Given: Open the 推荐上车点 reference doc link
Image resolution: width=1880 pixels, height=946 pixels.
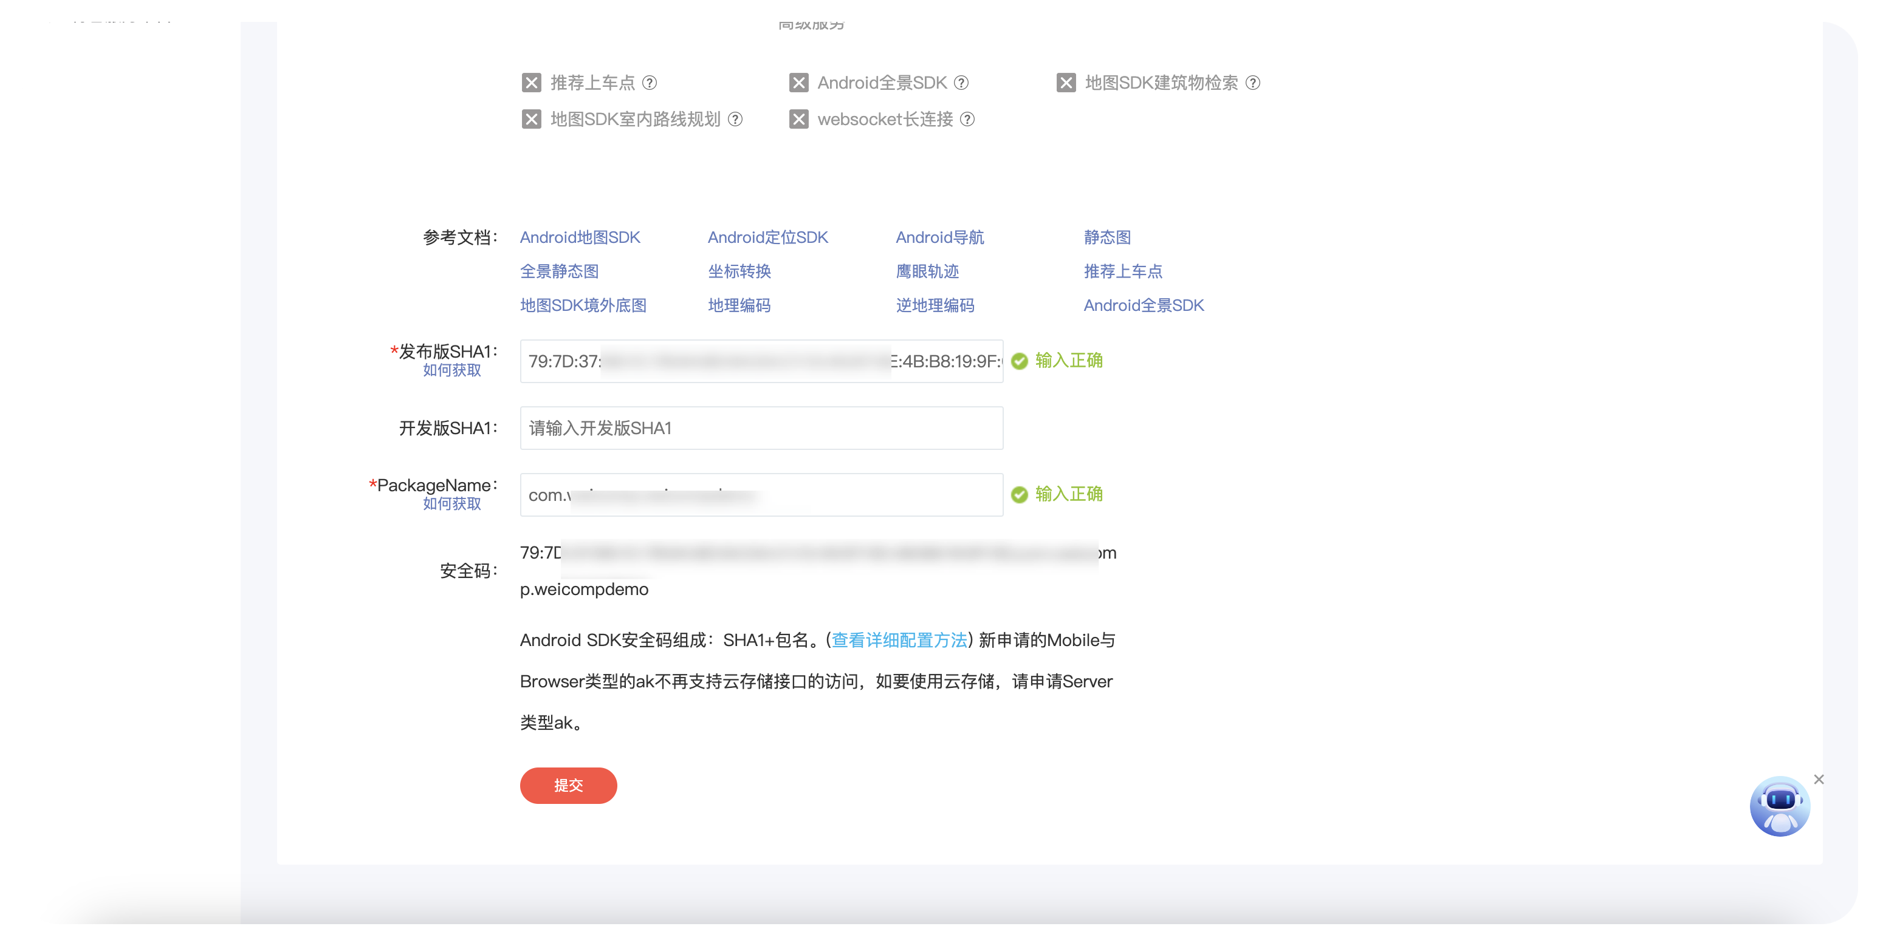Looking at the screenshot, I should (1122, 271).
